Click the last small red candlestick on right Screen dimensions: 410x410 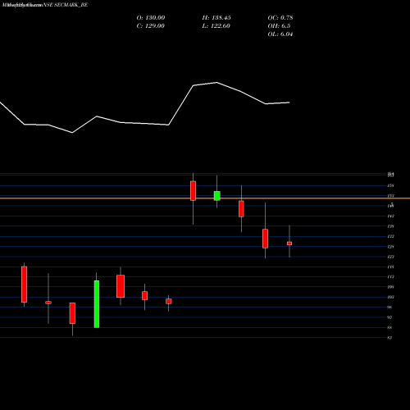point(289,244)
